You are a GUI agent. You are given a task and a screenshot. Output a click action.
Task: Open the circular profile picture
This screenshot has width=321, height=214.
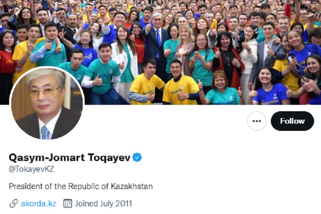47,104
